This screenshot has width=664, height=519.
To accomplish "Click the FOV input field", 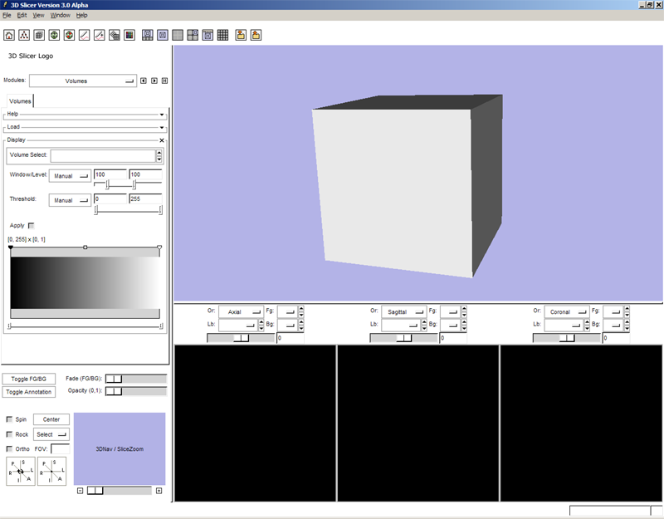I will 60,449.
